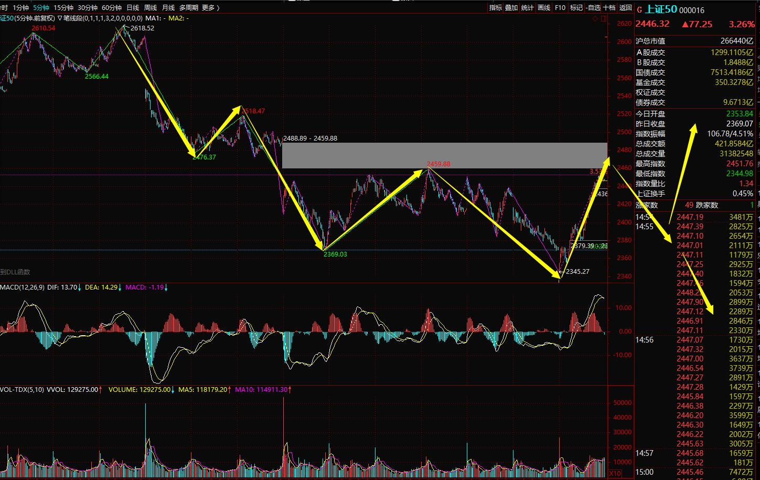Click the 沪总市值 row
This screenshot has height=480, width=760.
[694, 41]
